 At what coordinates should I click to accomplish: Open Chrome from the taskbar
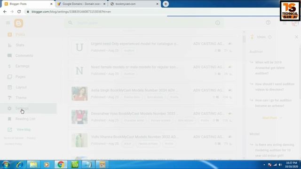pos(61,165)
